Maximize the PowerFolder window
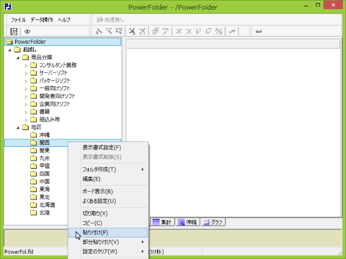 (318, 5)
